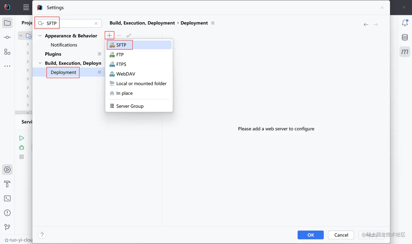Open the Project tool window folder icon
The height and width of the screenshot is (244, 412).
[7, 23]
